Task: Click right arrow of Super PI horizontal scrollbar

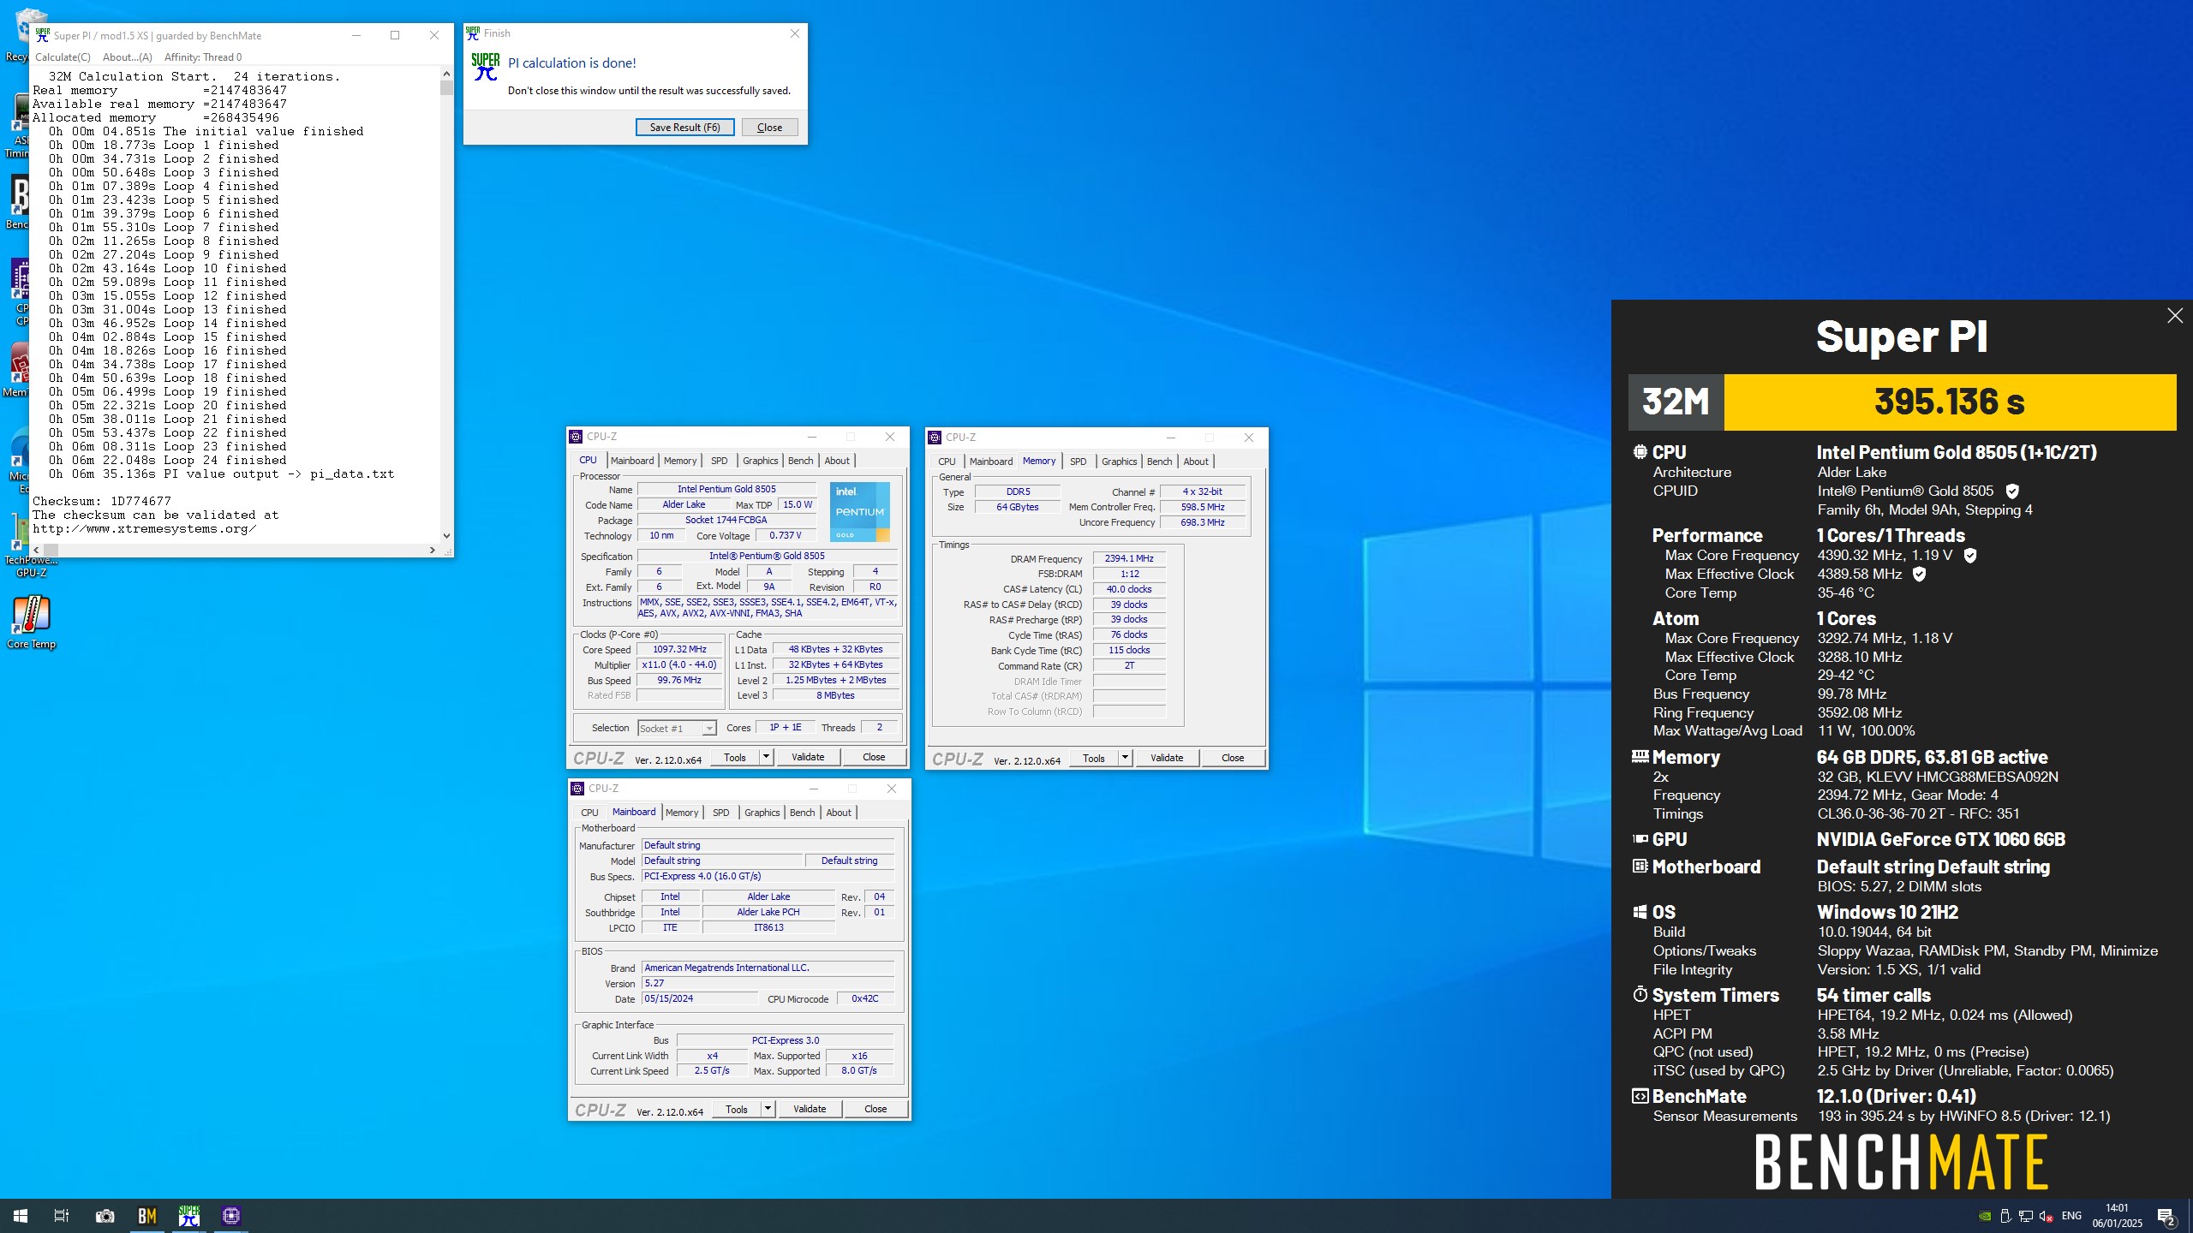Action: (432, 551)
